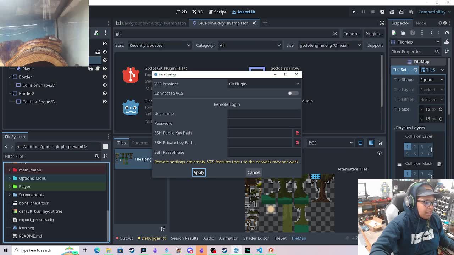Toggle visibility of the Border node
Screen dimensions: 454x255
pyautogui.click(x=105, y=77)
